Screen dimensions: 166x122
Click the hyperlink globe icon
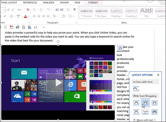tap(30, 27)
